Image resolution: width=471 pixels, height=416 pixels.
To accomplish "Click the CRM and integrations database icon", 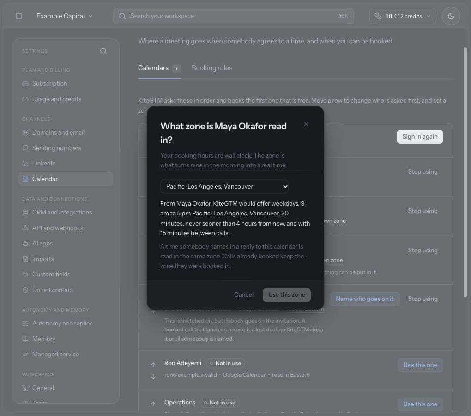I will pyautogui.click(x=25, y=213).
